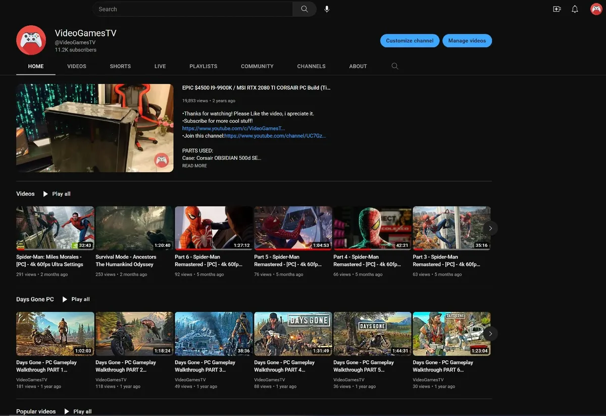Viewport: 606px width, 416px height.
Task: Click the Videos section heading
Action: [x=25, y=194]
